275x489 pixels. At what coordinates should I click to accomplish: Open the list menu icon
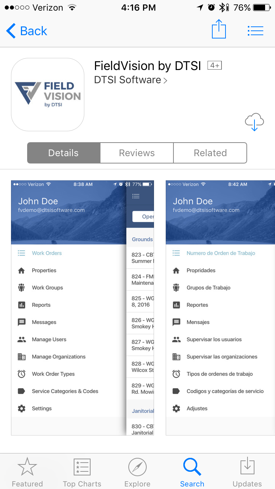point(256,31)
